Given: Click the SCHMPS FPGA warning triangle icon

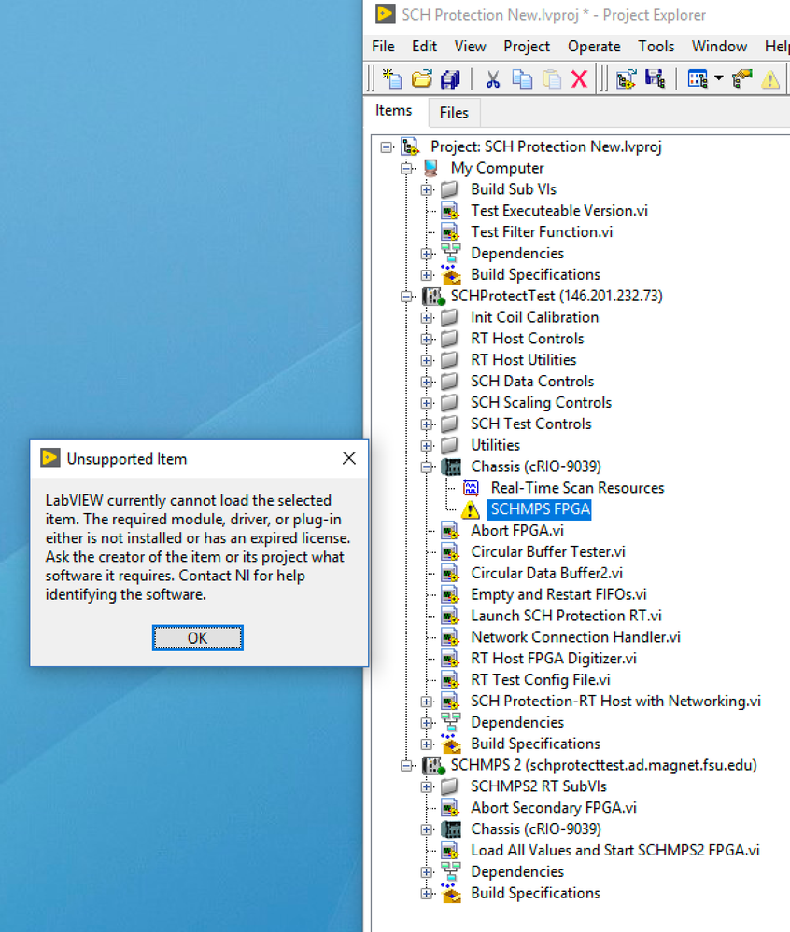Looking at the screenshot, I should pos(471,509).
